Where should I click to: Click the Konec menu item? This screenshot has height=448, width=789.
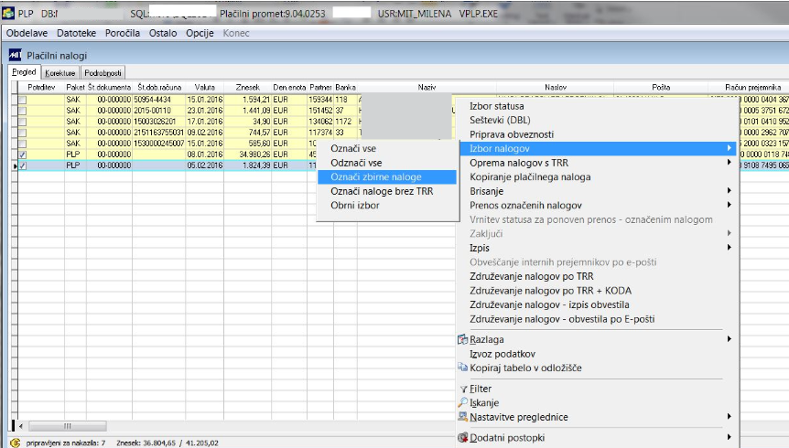pos(236,33)
